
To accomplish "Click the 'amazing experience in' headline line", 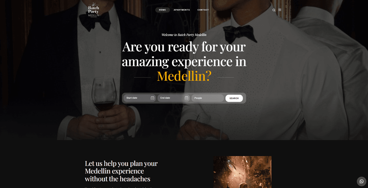I will coord(184,61).
